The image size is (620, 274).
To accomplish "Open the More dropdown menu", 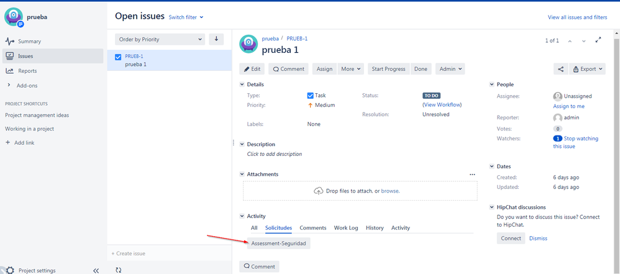I will 351,69.
